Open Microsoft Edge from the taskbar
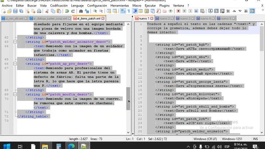 [71, 146]
